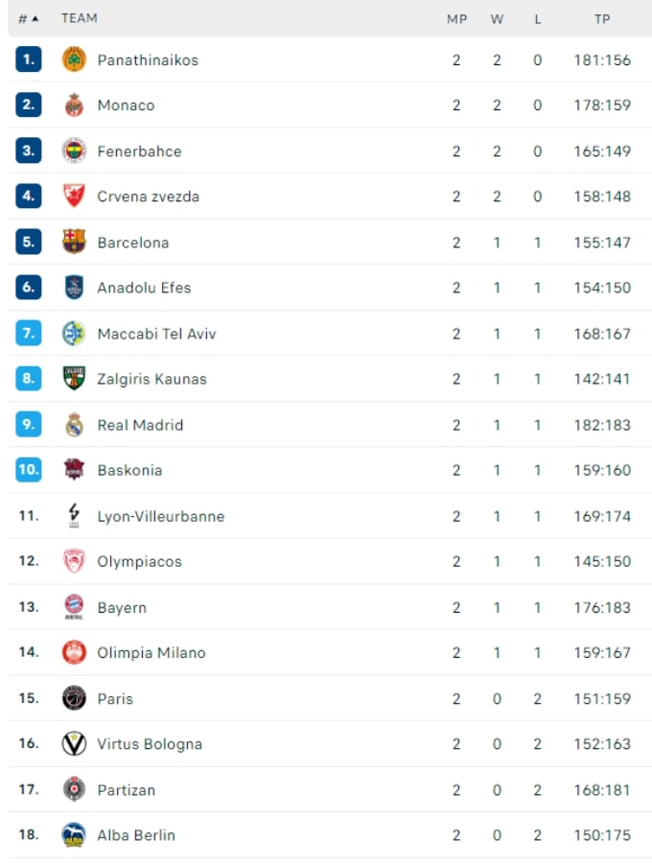Image resolution: width=652 pixels, height=863 pixels.
Task: Sort table by rank number column
Action: (x=28, y=18)
